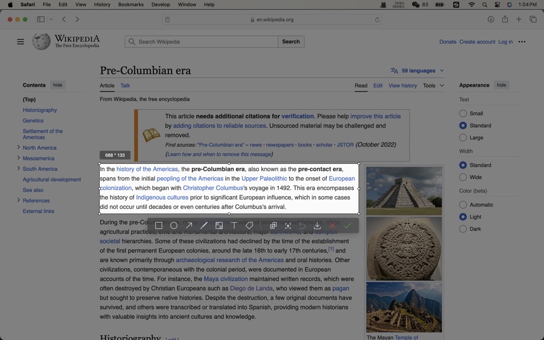
Task: Open Wikipedia hamburger main menu
Action: [x=21, y=42]
